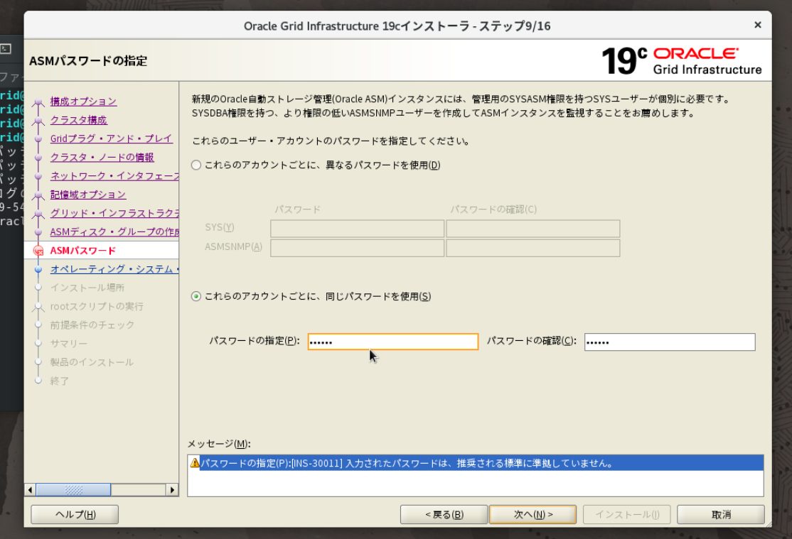Open ネットワーク・インタフェース step link
The image size is (792, 539).
114,175
